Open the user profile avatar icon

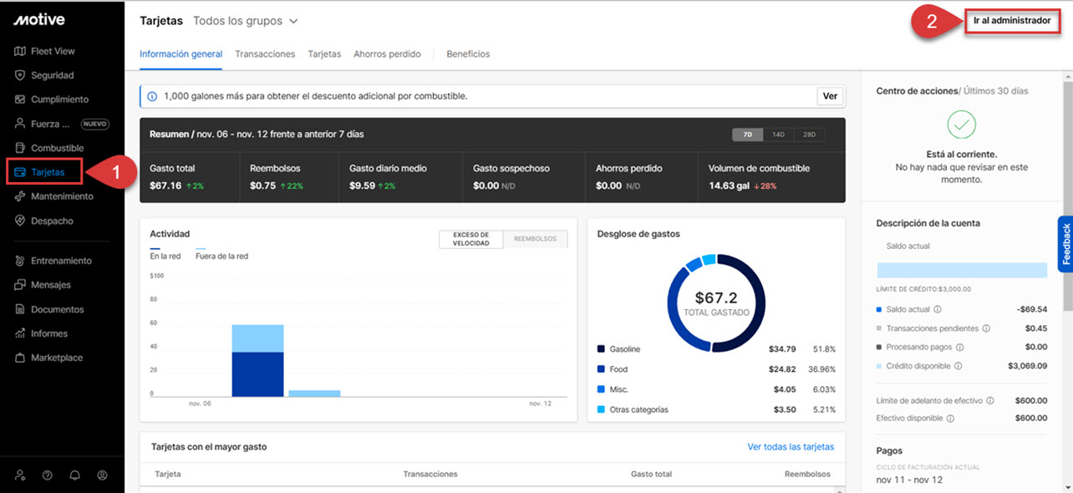(x=103, y=475)
